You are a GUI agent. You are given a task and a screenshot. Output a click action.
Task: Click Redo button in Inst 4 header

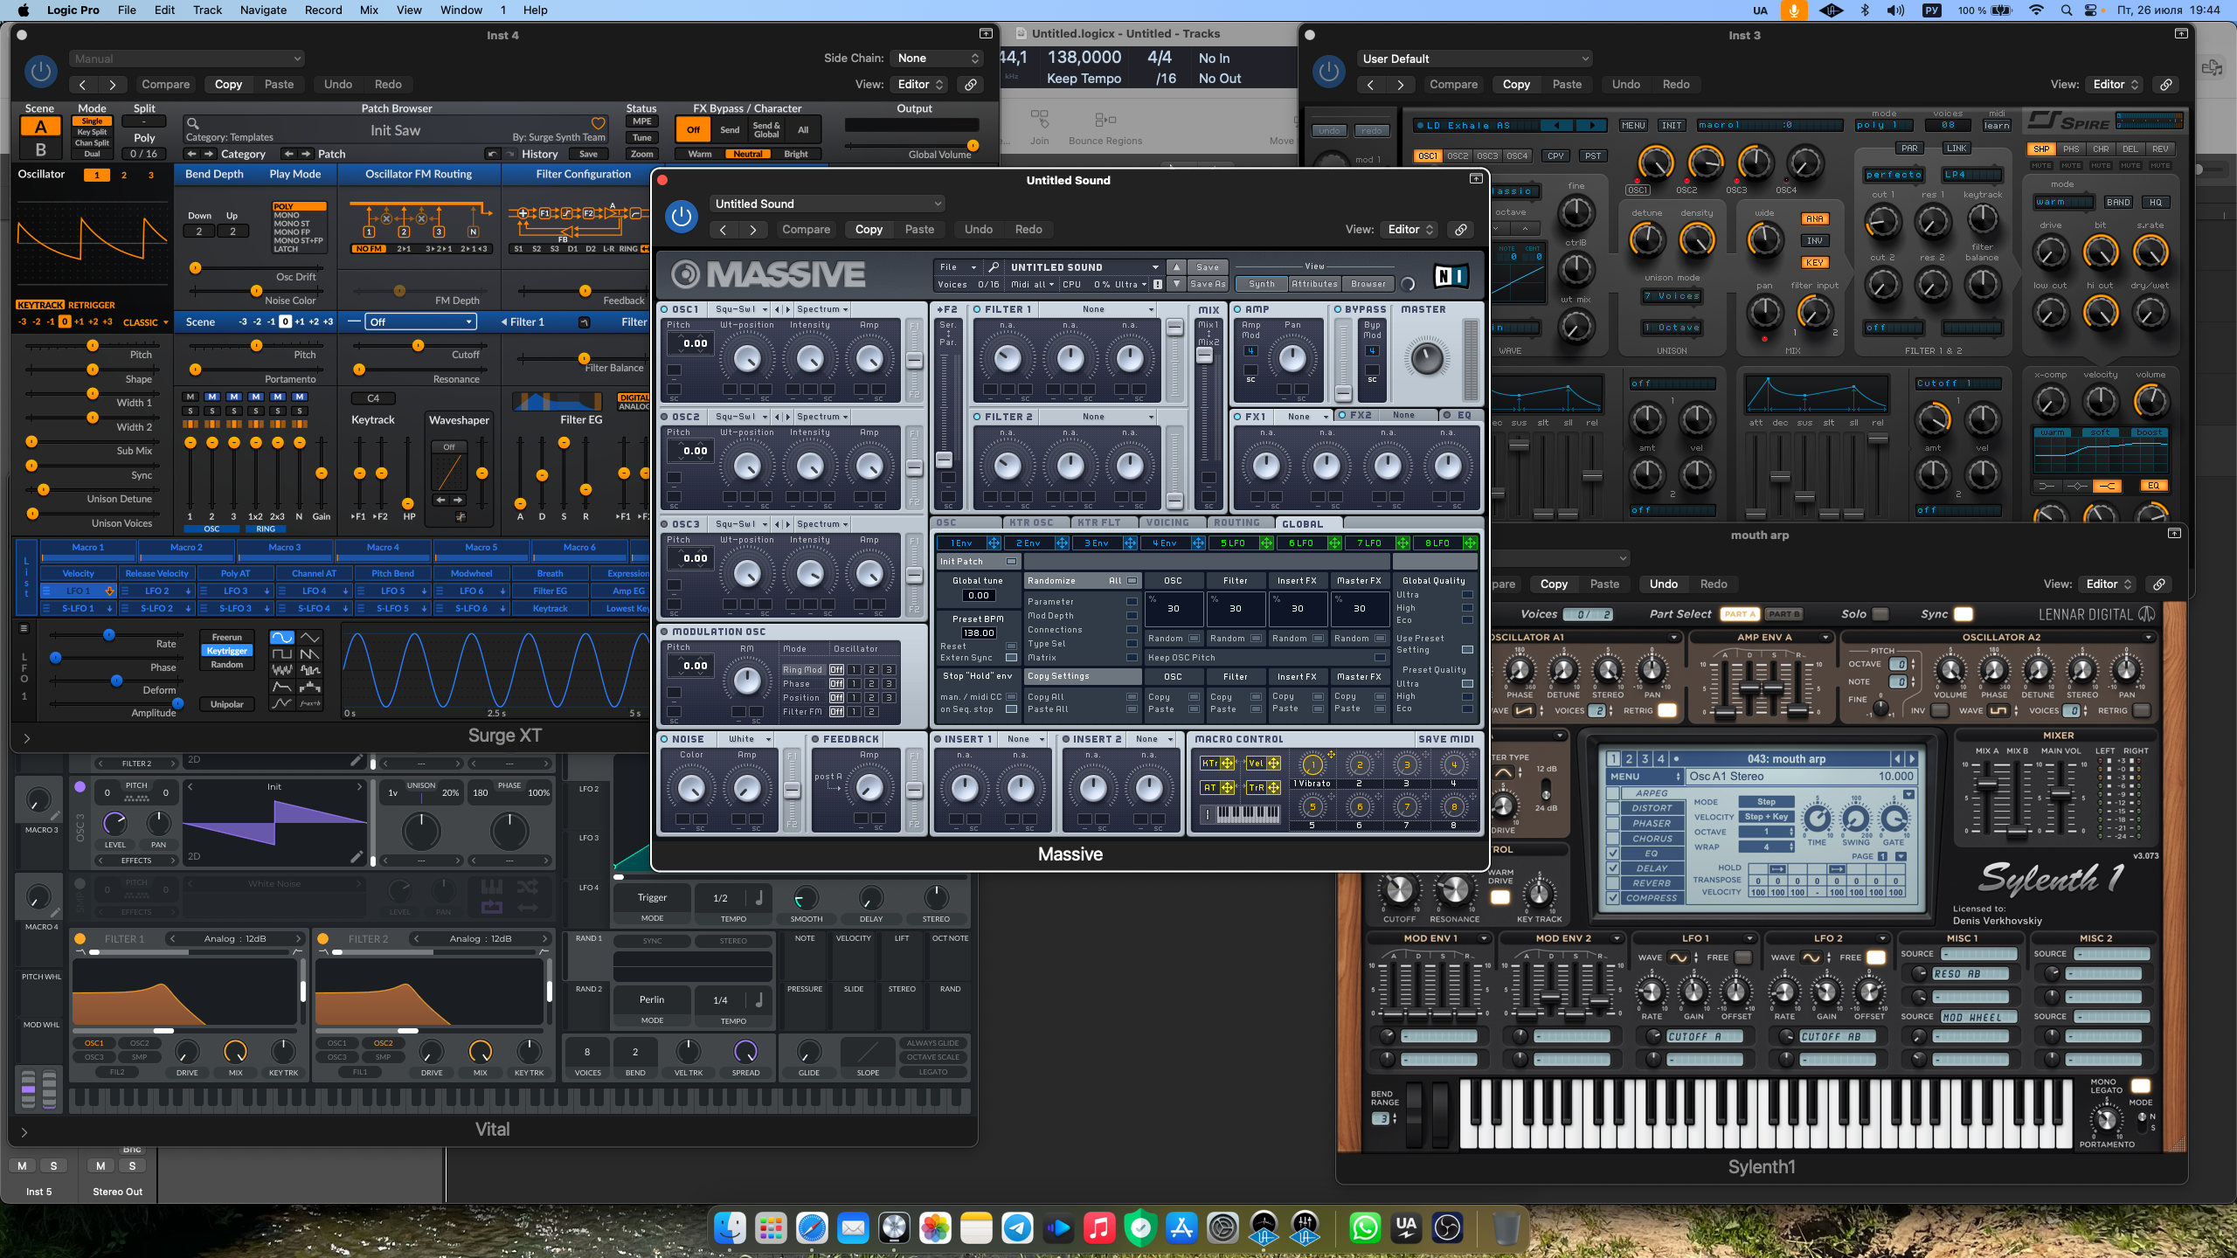pos(388,85)
